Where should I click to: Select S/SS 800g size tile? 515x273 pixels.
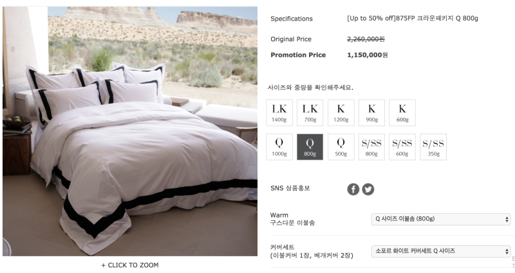click(371, 147)
